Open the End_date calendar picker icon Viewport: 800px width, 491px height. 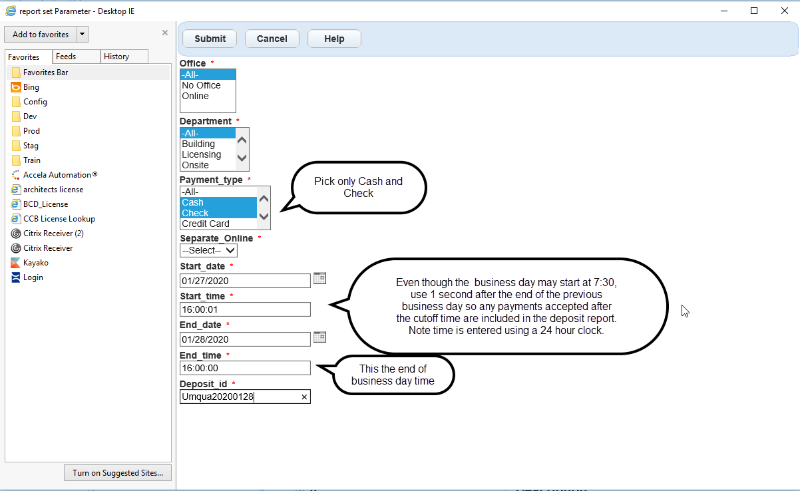[319, 337]
